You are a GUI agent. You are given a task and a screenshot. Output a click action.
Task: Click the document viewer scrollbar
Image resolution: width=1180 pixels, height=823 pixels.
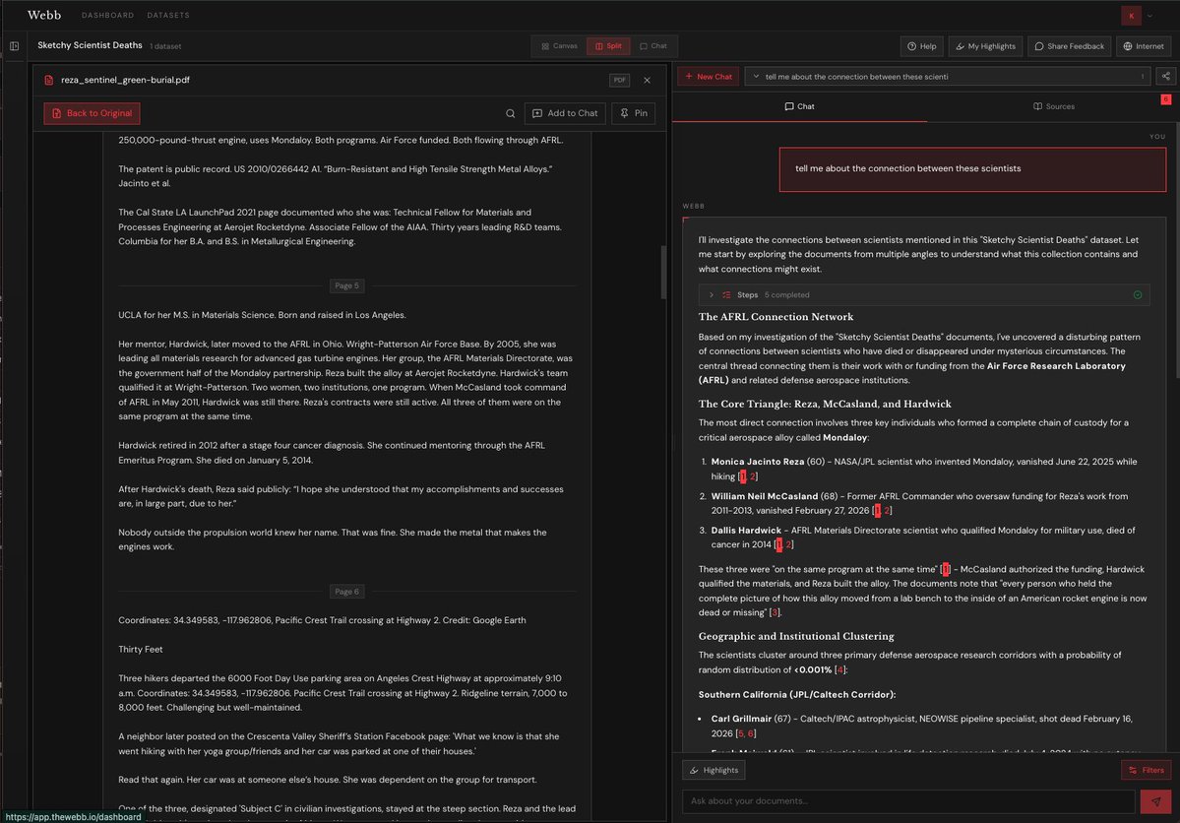tap(663, 272)
